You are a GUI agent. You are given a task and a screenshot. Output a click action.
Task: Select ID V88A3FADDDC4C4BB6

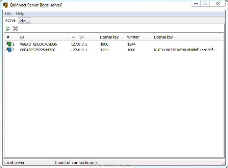(x=39, y=44)
